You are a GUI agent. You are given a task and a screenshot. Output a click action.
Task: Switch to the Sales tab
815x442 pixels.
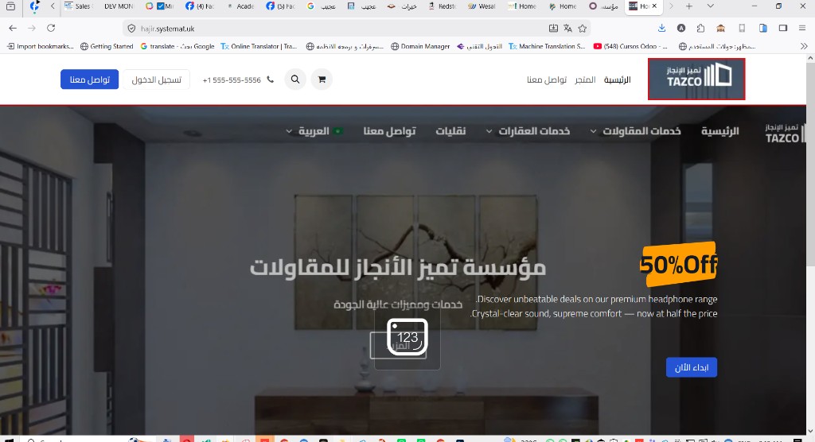pos(77,6)
